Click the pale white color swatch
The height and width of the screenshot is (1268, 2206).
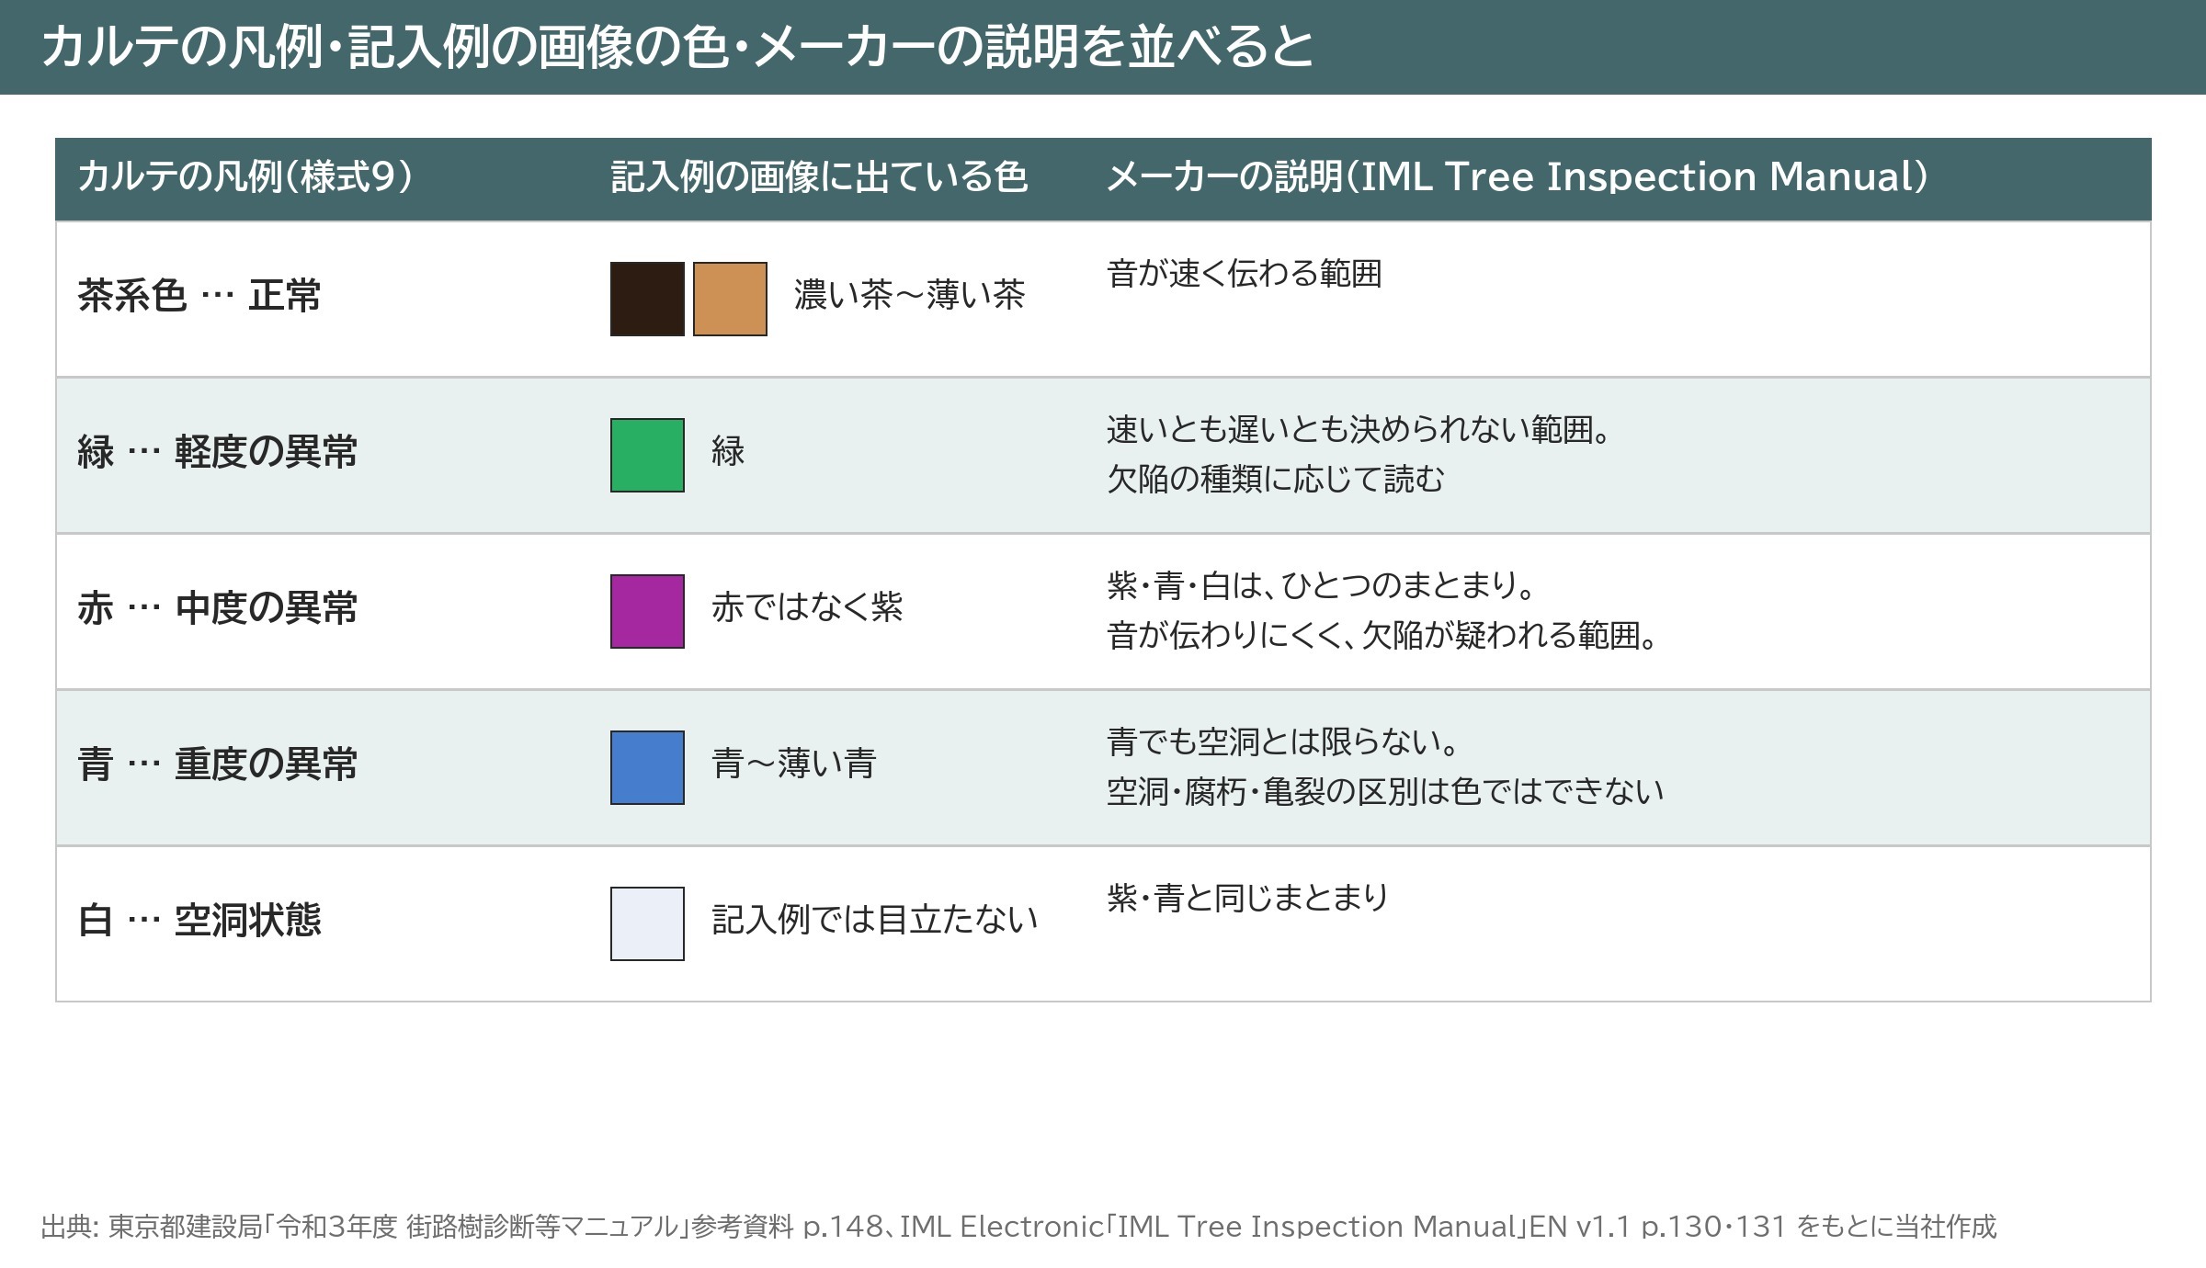coord(647,923)
